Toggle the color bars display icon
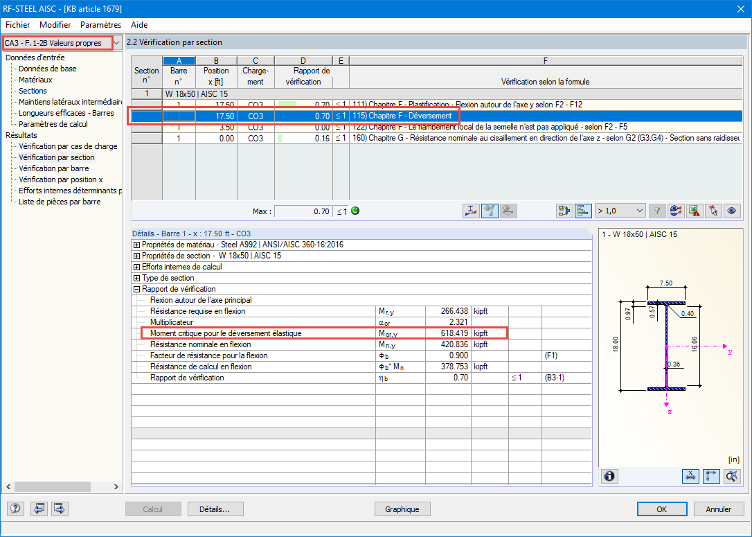The height and width of the screenshot is (537, 752). click(x=583, y=211)
